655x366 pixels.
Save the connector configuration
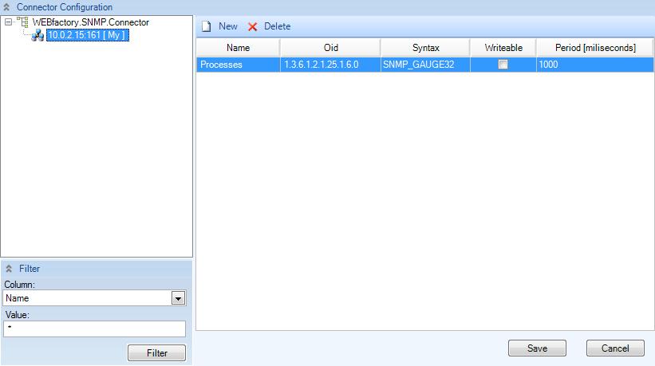coord(537,348)
